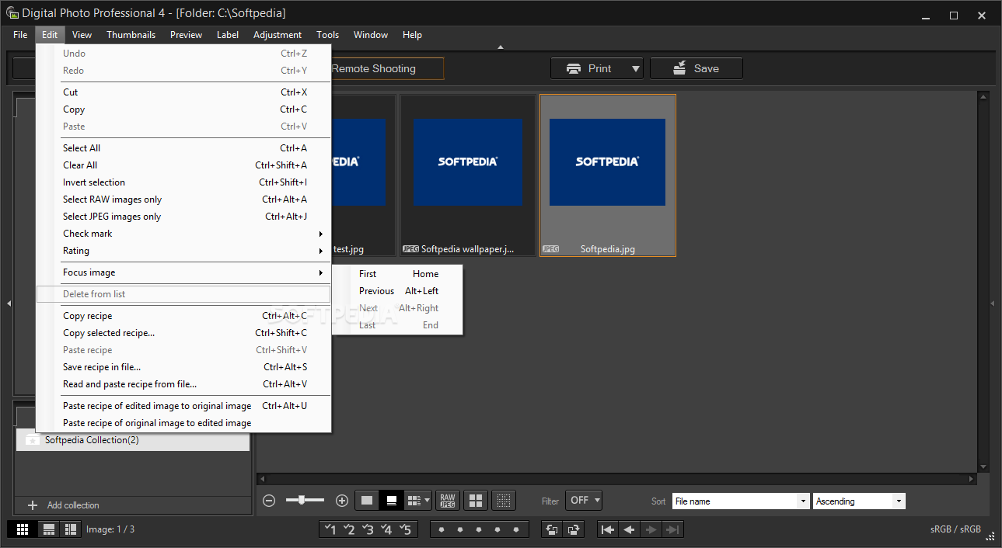Open the Filter OFF dropdown
1002x548 pixels.
(584, 501)
